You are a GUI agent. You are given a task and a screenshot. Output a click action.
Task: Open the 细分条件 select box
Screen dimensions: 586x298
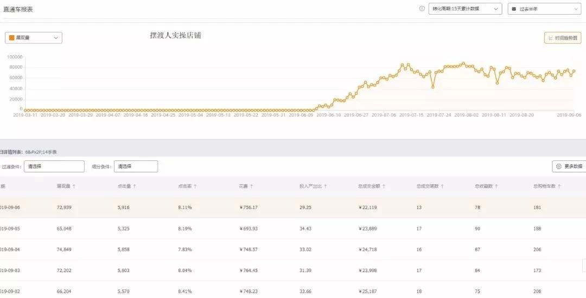click(136, 167)
